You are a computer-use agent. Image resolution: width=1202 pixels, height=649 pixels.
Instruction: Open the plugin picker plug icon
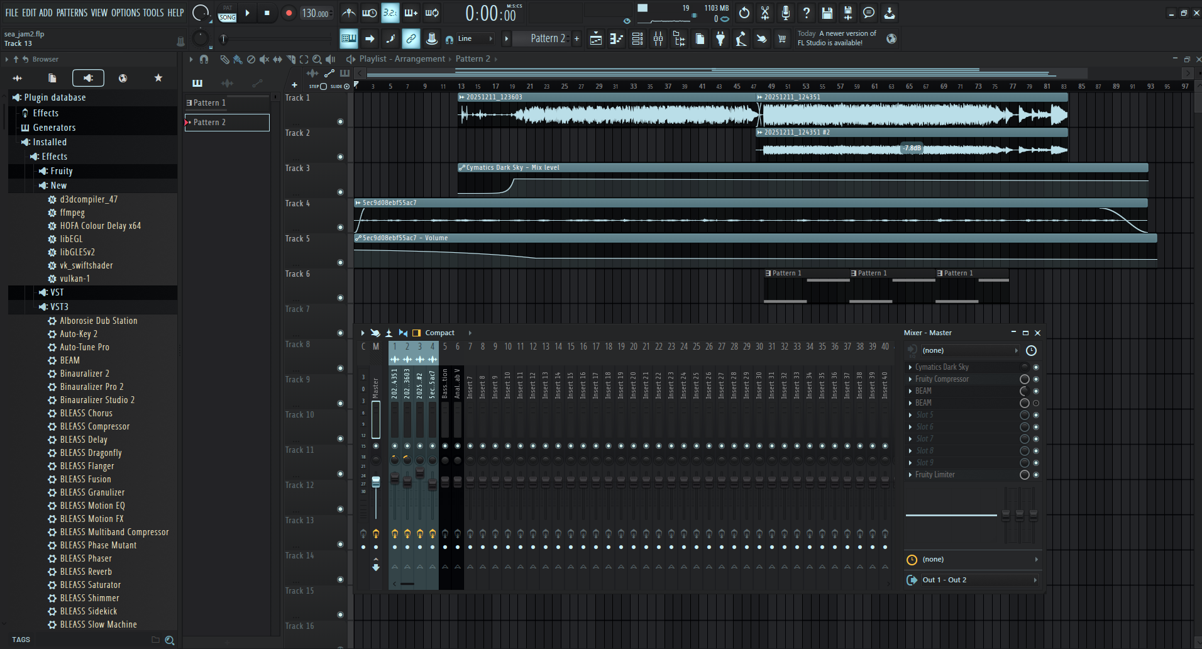coord(720,39)
